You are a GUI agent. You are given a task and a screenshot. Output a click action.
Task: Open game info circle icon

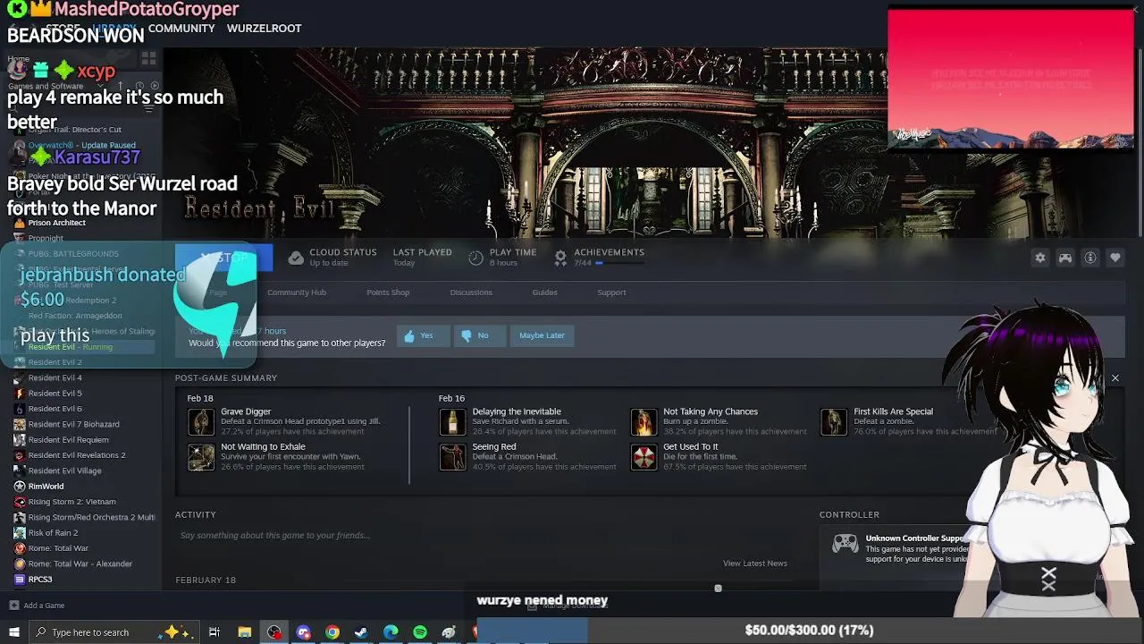pos(1090,258)
